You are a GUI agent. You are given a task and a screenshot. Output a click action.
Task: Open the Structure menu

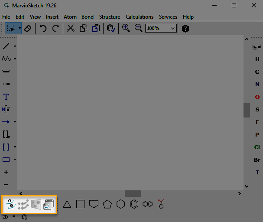tap(110, 17)
